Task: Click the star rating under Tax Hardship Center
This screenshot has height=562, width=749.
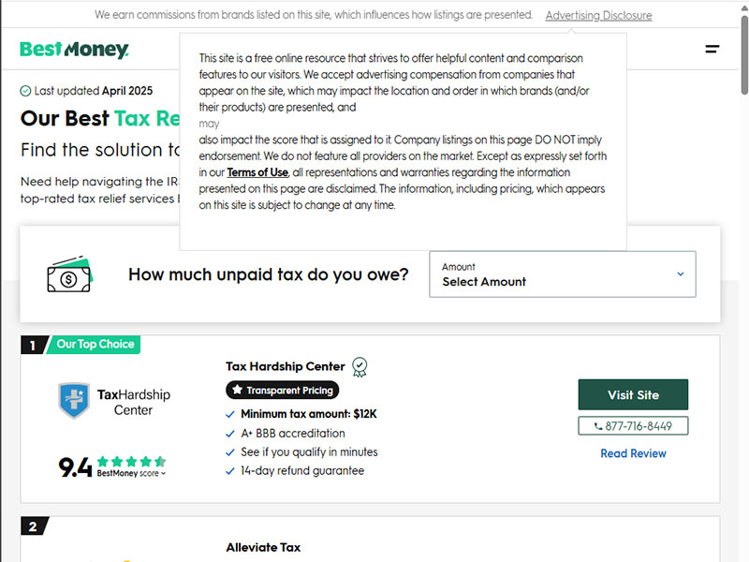Action: [x=131, y=461]
